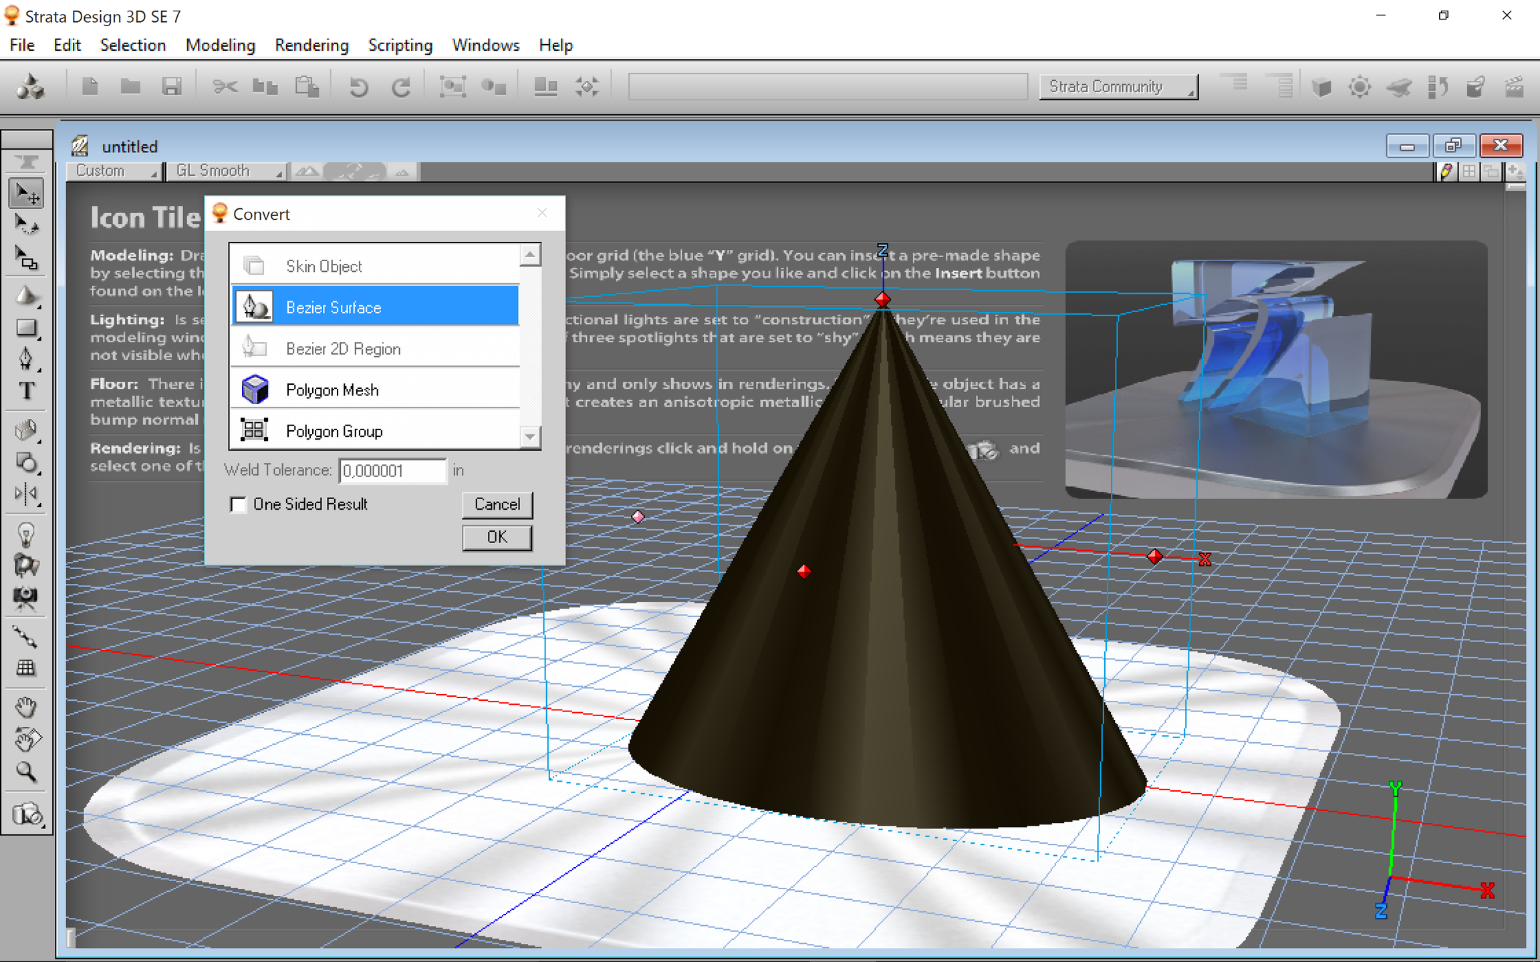Image resolution: width=1540 pixels, height=962 pixels.
Task: Choose the Light bulb tool
Action: 26,534
